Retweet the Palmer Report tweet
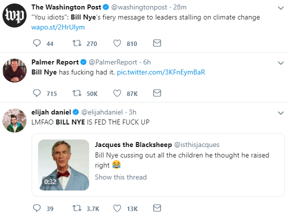288x217 pixels. coord(77,93)
